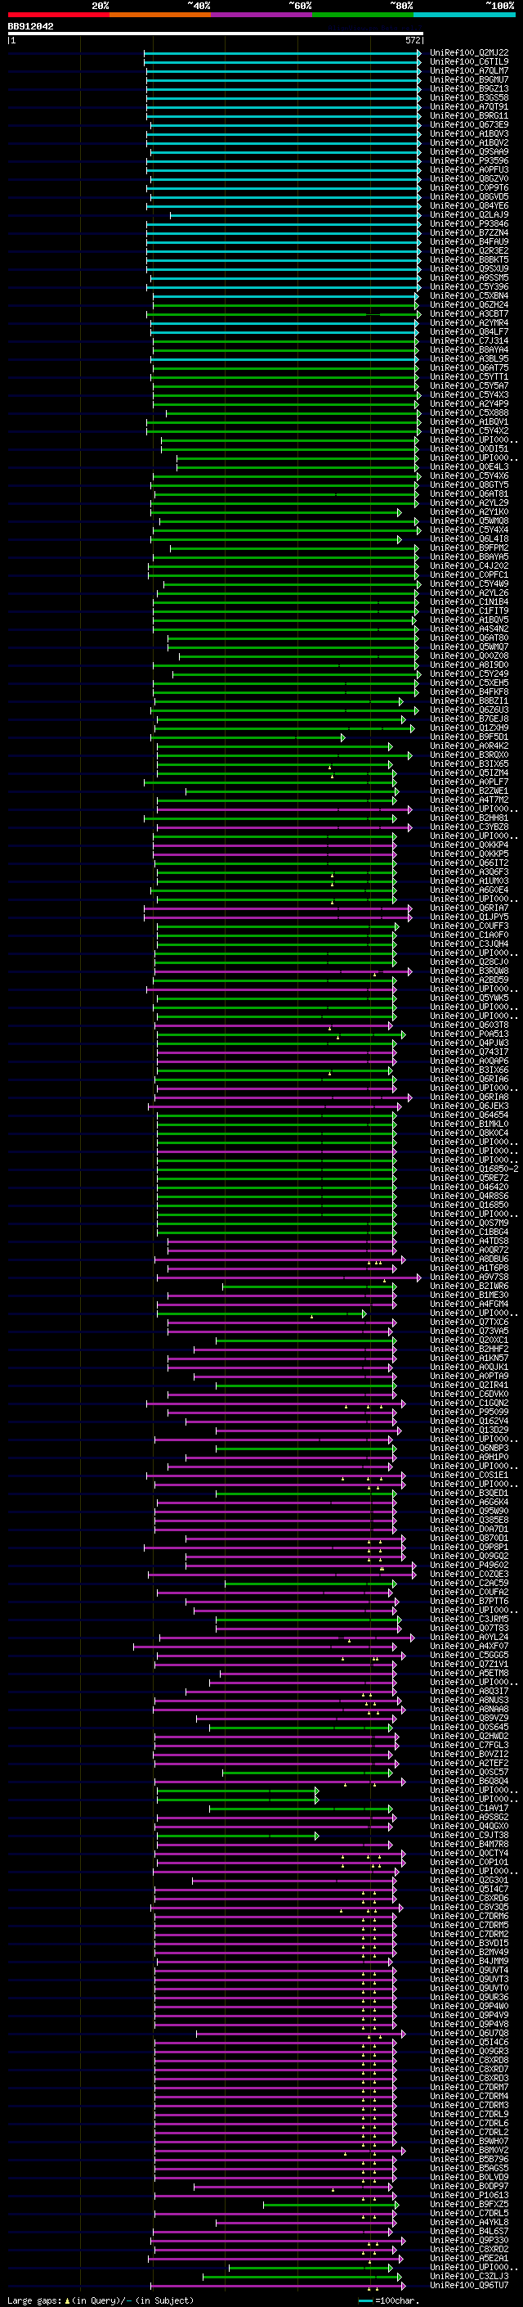Select label UniRef100_A6G0E4
523x2307 pixels.
[x=469, y=890]
